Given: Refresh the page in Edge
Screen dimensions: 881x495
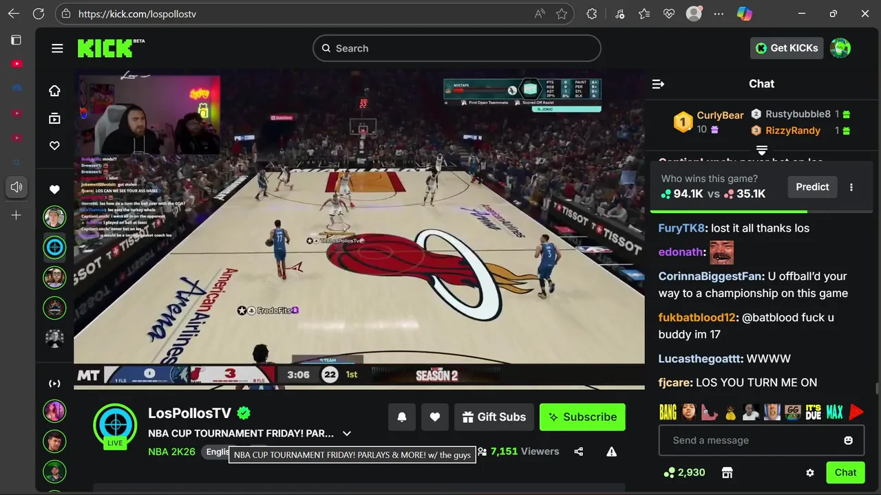Looking at the screenshot, I should (39, 14).
